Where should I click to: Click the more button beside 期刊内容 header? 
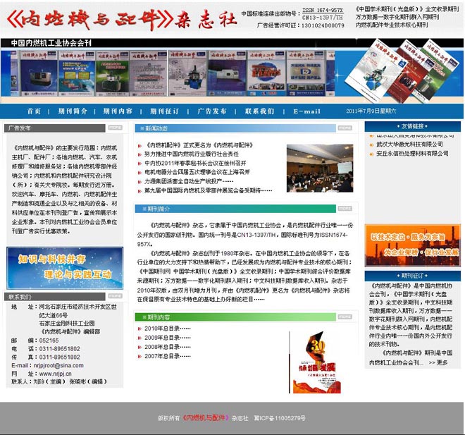[x=345, y=317]
